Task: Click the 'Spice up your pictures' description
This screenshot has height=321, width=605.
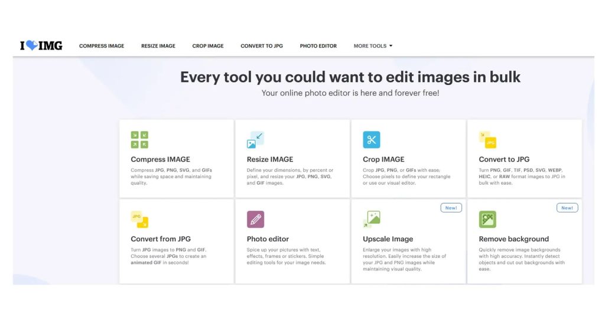Action: (x=287, y=256)
